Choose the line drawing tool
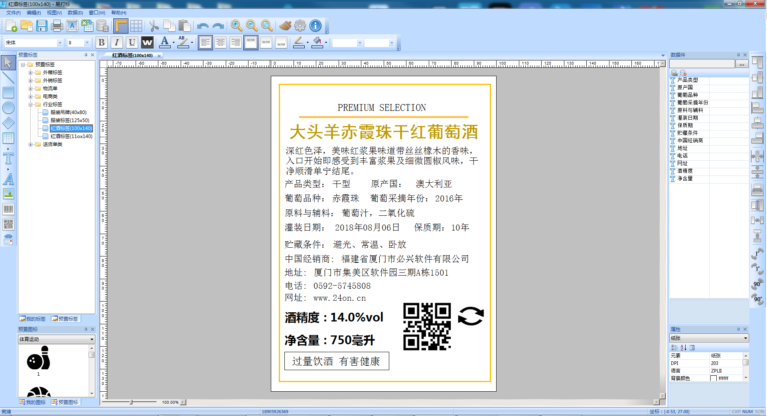Screen dimensions: 767x416 tap(8, 78)
